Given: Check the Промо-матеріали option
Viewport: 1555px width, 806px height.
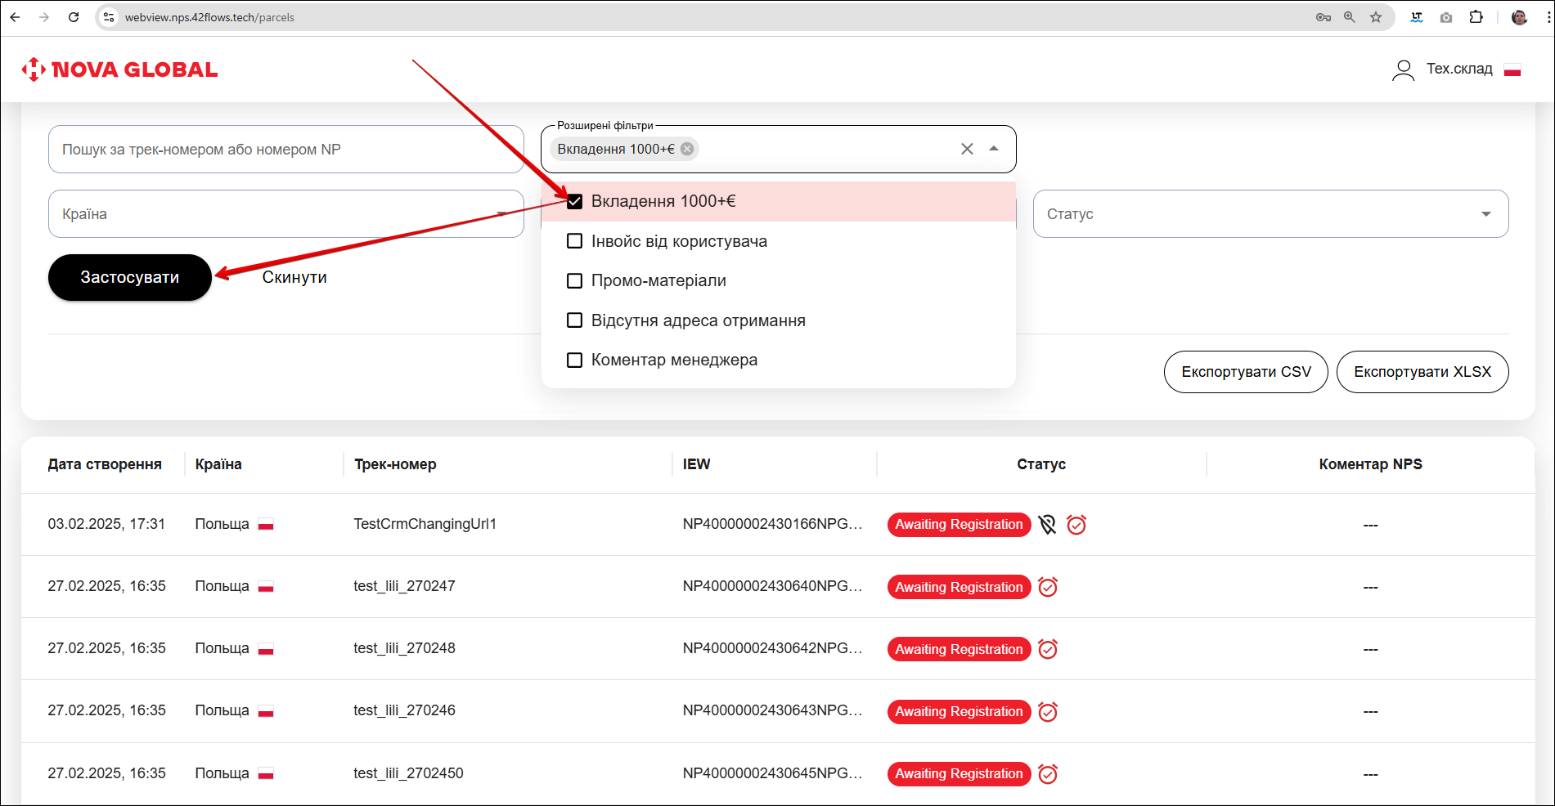Looking at the screenshot, I should (575, 281).
